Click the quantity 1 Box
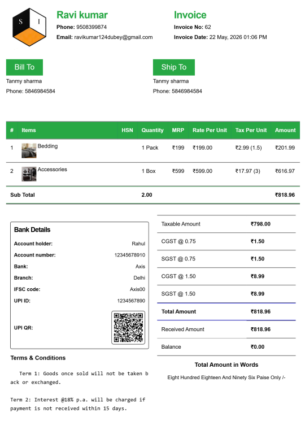305x447 pixels. (149, 171)
